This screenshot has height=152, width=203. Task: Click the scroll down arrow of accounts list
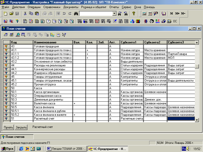point(197,120)
